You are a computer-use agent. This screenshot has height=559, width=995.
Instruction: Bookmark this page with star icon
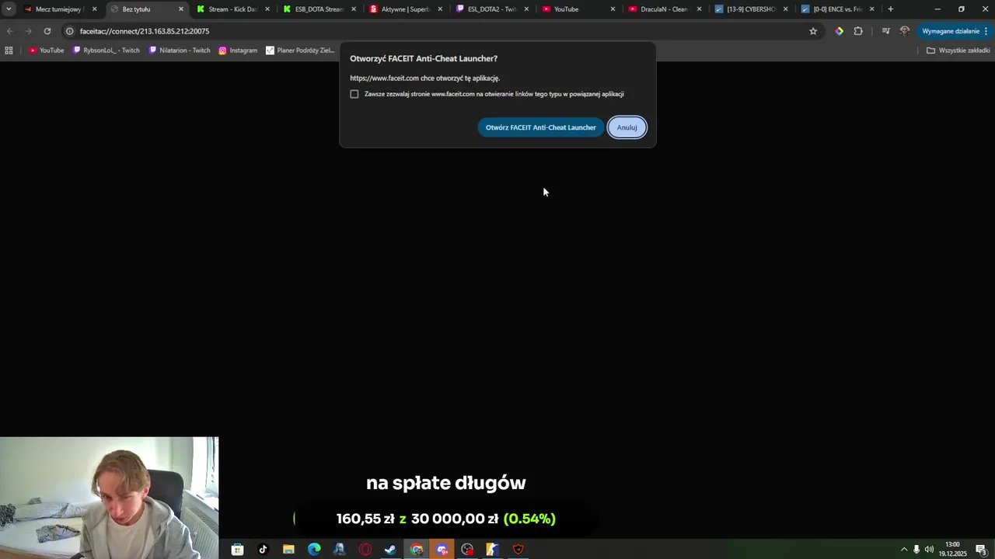tap(813, 31)
